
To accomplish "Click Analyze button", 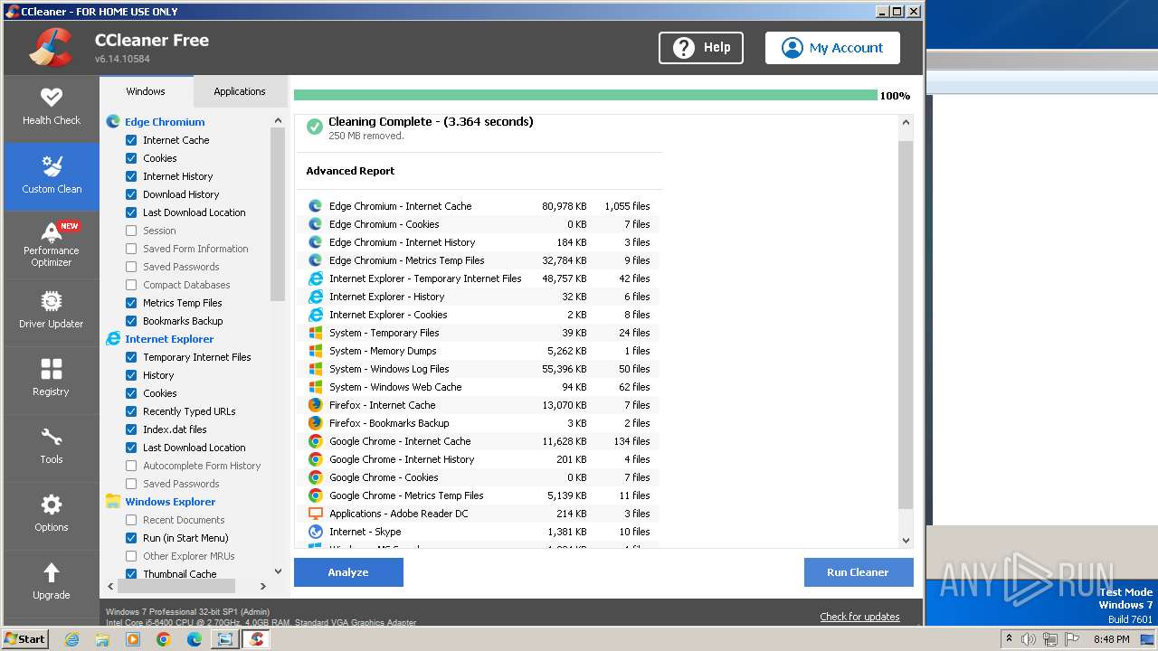I will click(x=348, y=572).
